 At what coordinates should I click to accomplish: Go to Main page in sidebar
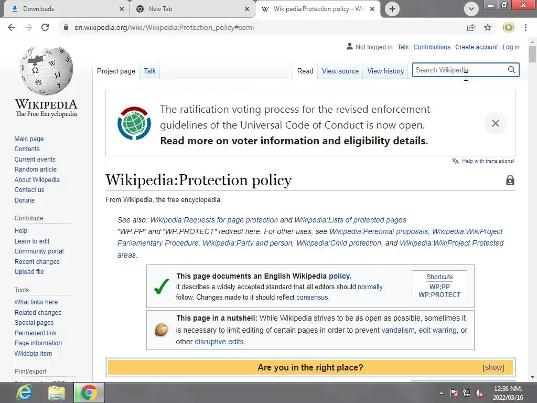pos(29,139)
